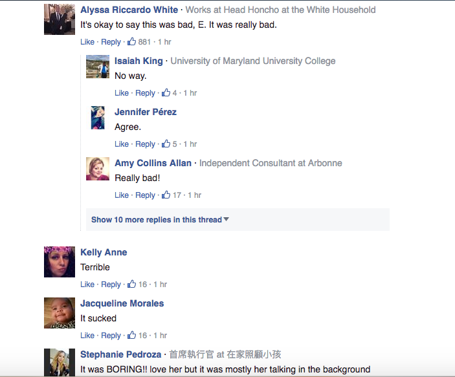Click thumbs-up icon showing 881 likes
The height and width of the screenshot is (377, 455).
pyautogui.click(x=132, y=41)
